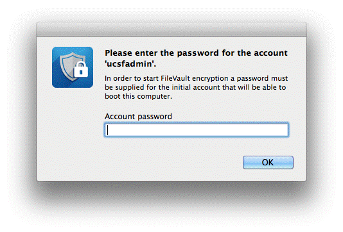The image size is (343, 232).
Task: Click the words 'for the account' in the heading
Action: [x=254, y=53]
